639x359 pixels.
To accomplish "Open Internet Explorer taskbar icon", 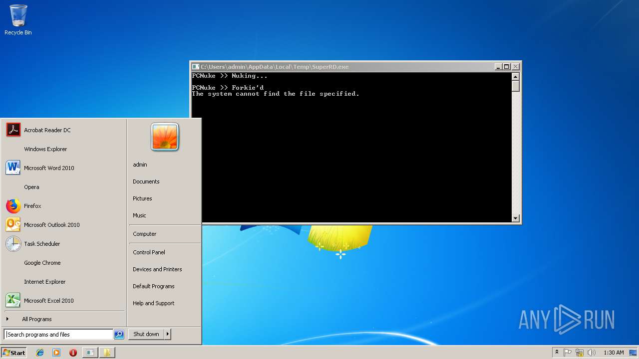I will (x=40, y=353).
